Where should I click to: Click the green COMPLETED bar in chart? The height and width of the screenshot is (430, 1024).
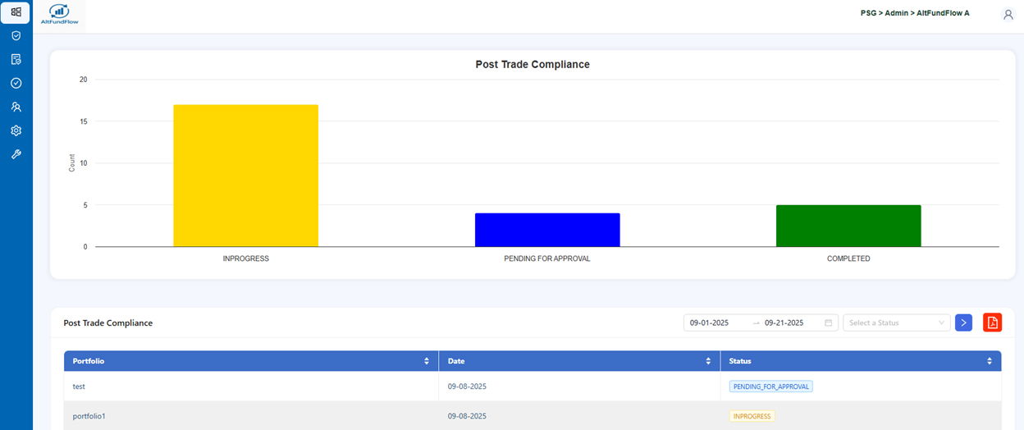pyautogui.click(x=848, y=226)
